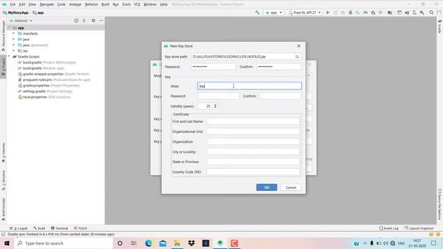The width and height of the screenshot is (443, 249).
Task: Click the key store Password field
Action: pos(213,66)
